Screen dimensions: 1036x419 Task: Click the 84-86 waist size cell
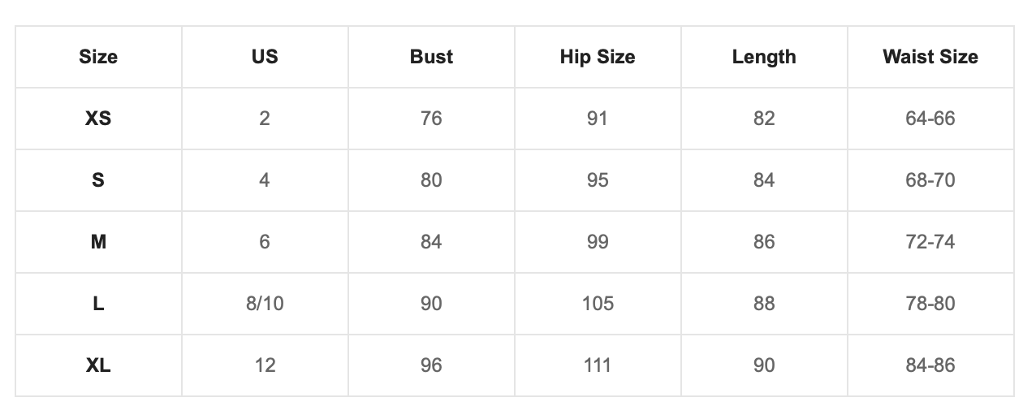click(930, 365)
